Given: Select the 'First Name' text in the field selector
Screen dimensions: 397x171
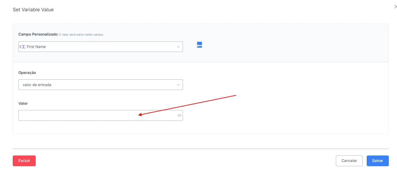Looking at the screenshot, I should click(36, 47).
